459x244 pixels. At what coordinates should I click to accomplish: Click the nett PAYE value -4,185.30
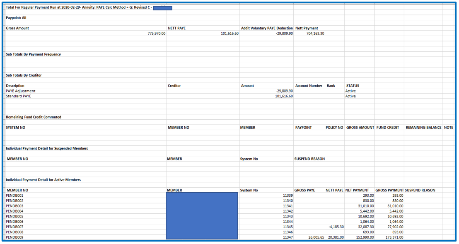(336, 227)
